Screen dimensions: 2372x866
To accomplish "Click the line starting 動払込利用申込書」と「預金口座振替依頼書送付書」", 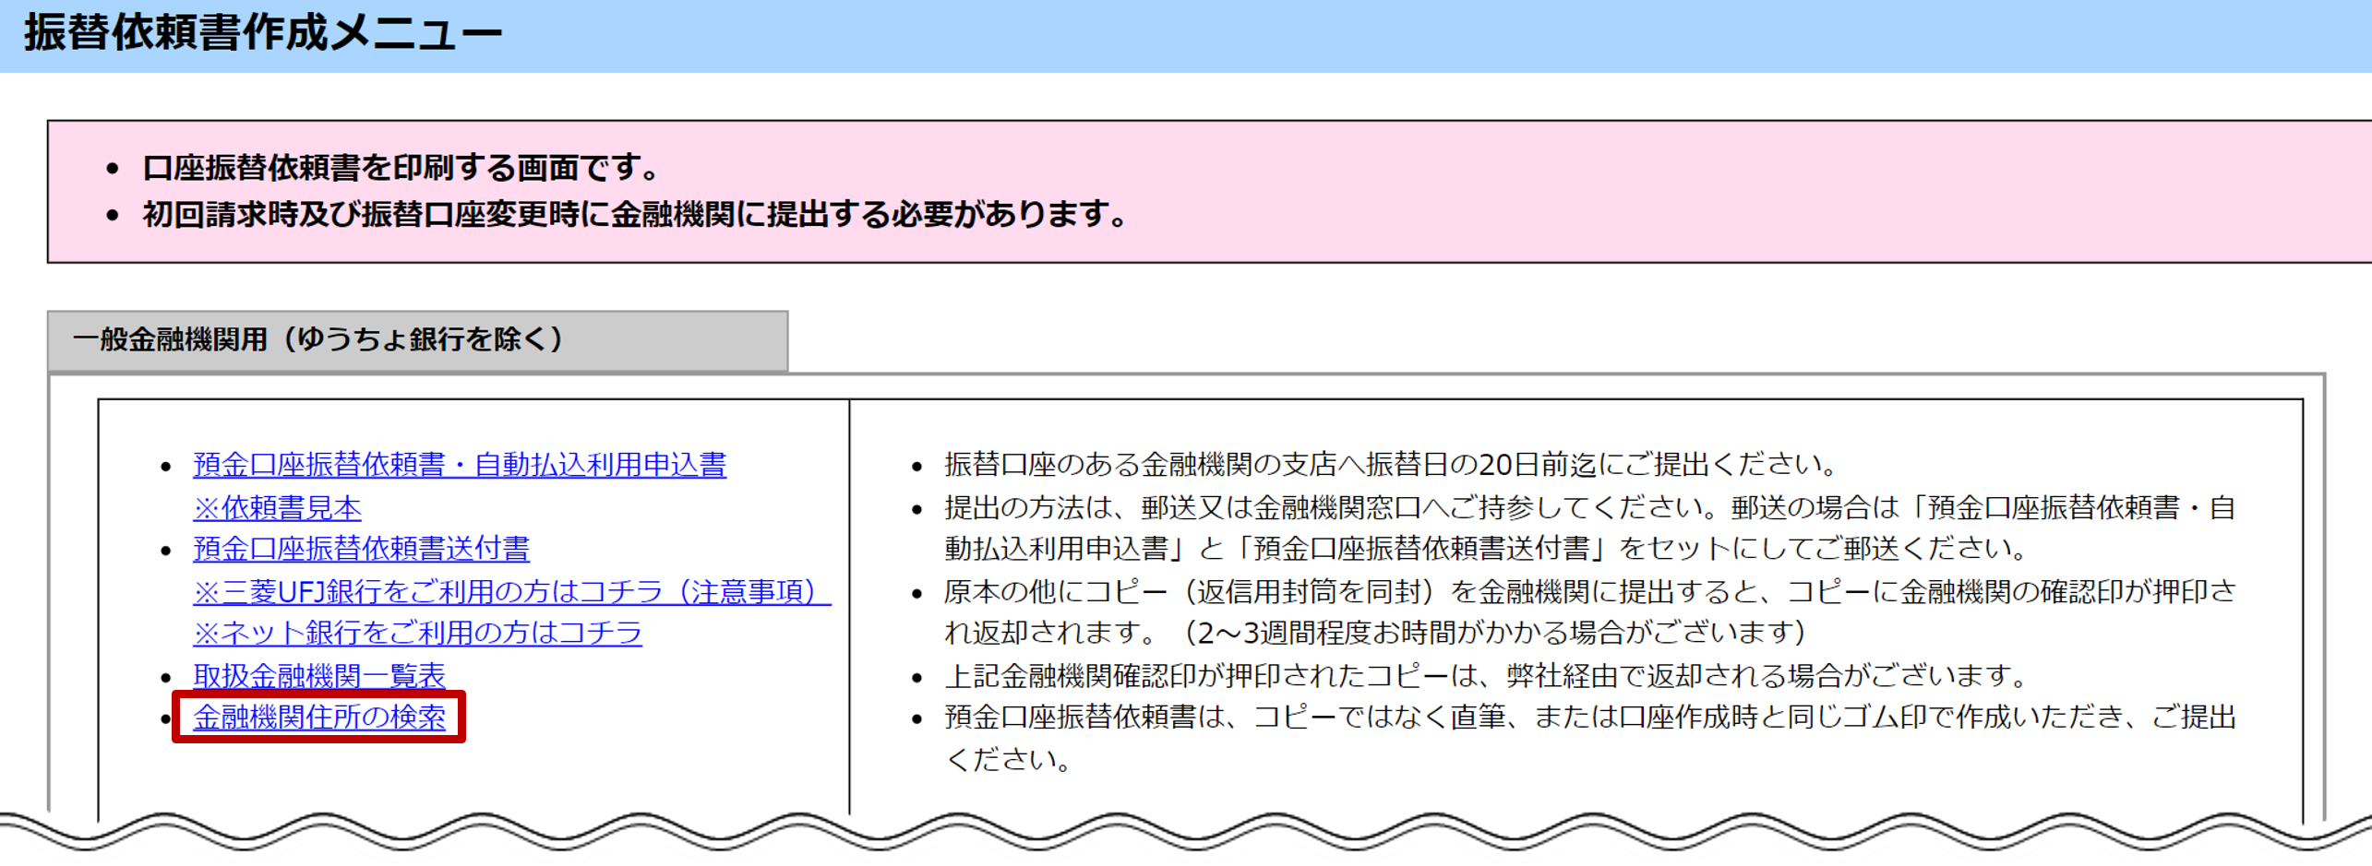I will coord(1486,550).
